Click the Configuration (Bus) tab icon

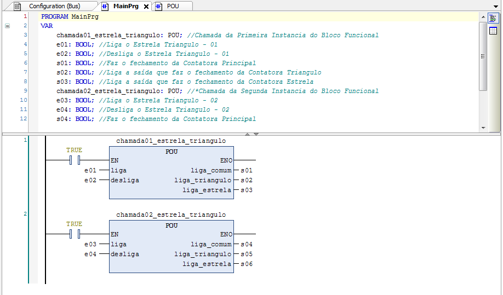pos(18,6)
